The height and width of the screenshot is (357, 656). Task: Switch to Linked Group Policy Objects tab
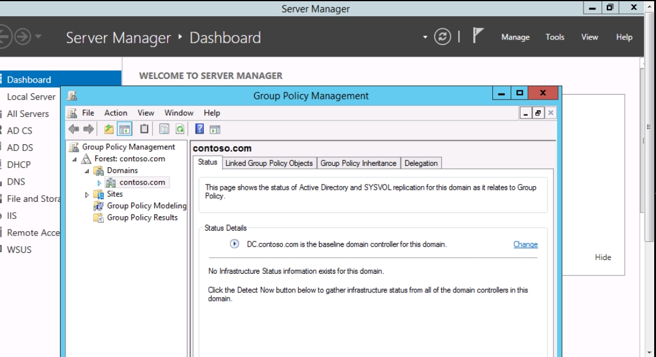[269, 163]
